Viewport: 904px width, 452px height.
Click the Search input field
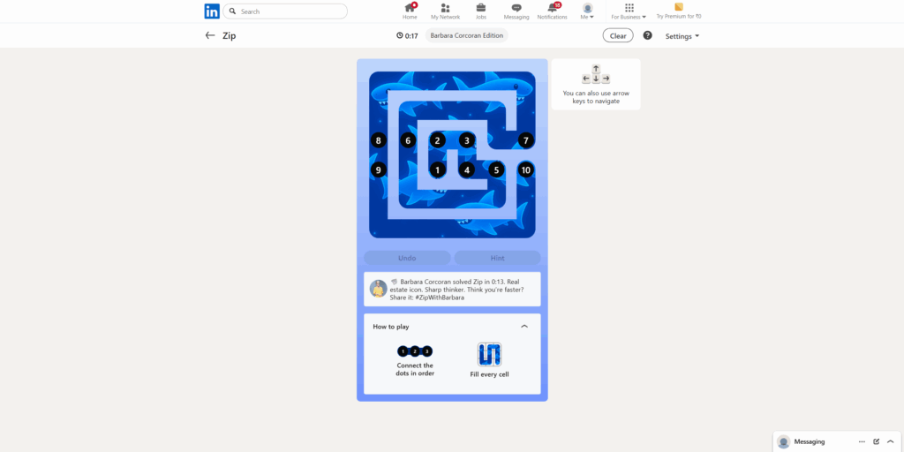[x=285, y=11]
